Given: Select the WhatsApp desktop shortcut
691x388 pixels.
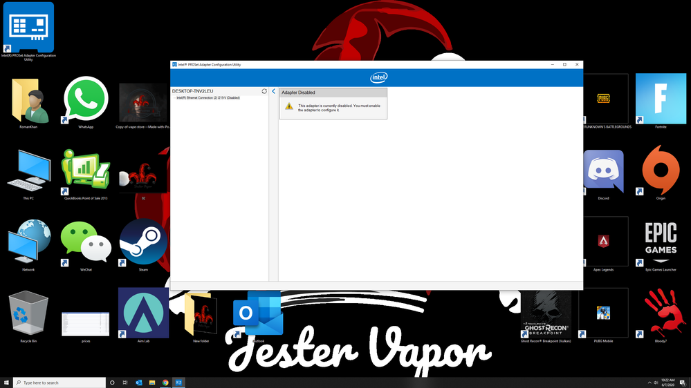Looking at the screenshot, I should click(x=86, y=102).
